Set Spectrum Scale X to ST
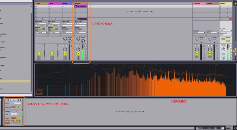Viewport: 237px width, 130px height. point(20,121)
